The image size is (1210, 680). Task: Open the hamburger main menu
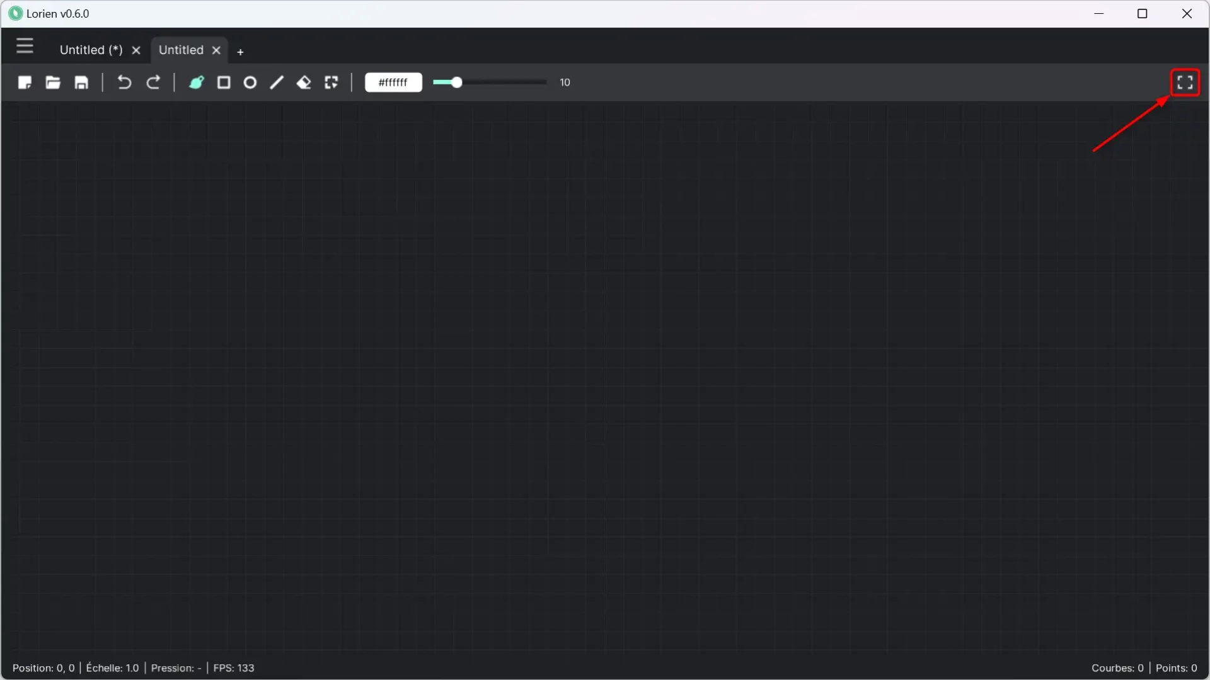click(x=25, y=46)
